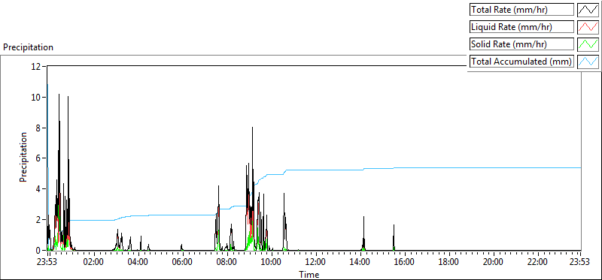
Task: Click the green Solid Rate legend line icon
Action: pos(588,44)
